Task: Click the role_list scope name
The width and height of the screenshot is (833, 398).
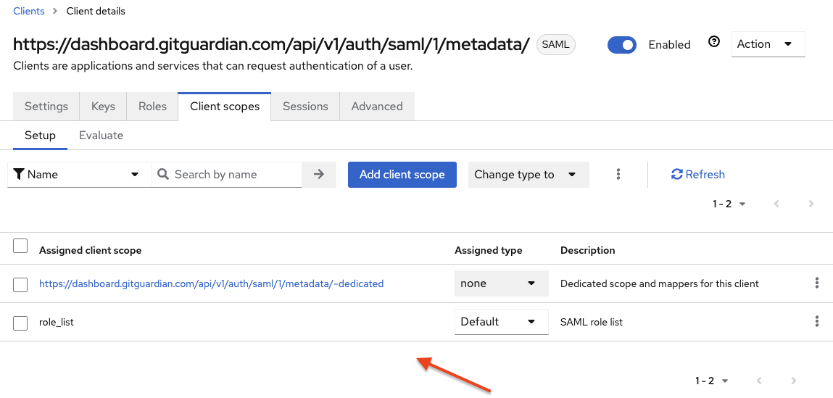Action: [57, 322]
